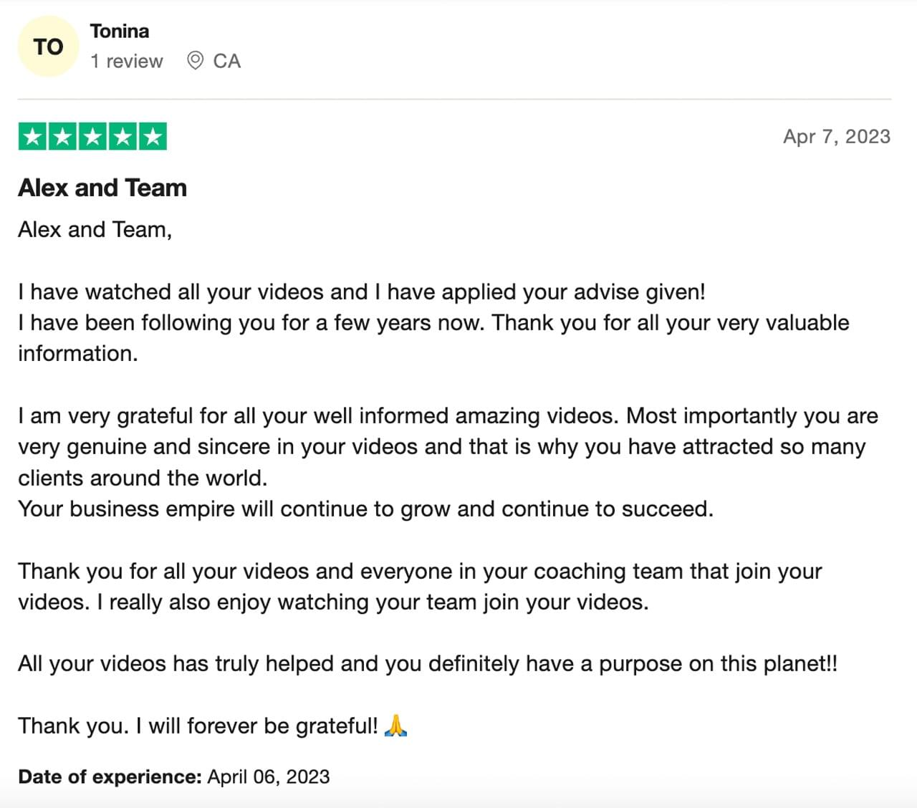
Task: Click the 'purpose on this planet' sentence
Action: (428, 663)
